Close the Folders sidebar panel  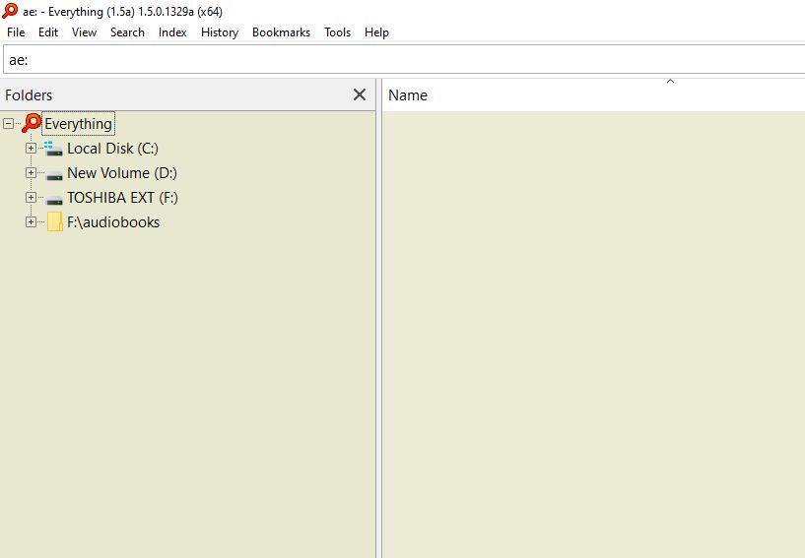click(x=360, y=94)
